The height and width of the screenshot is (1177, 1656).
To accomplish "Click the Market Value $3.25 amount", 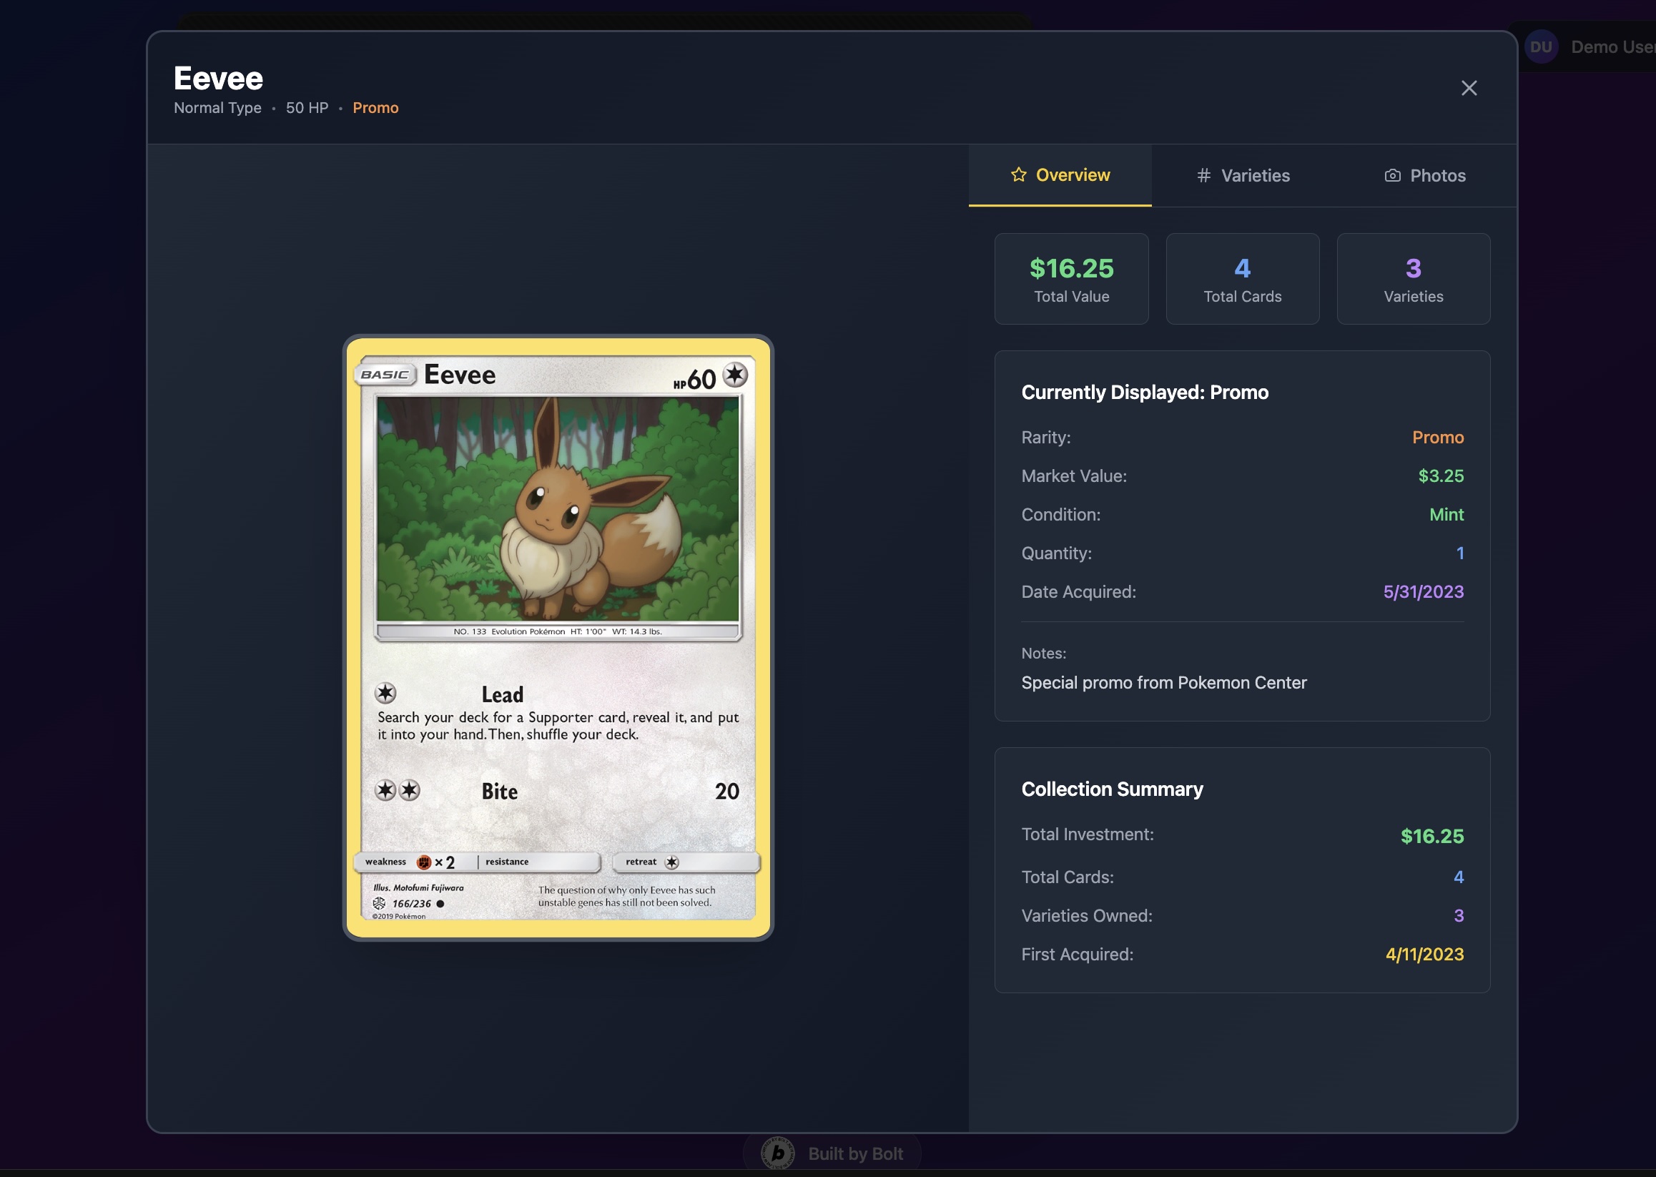I will pyautogui.click(x=1440, y=476).
